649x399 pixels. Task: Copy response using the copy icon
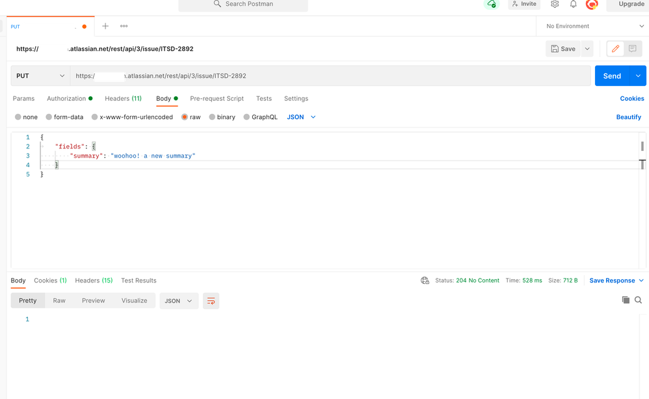coord(626,300)
